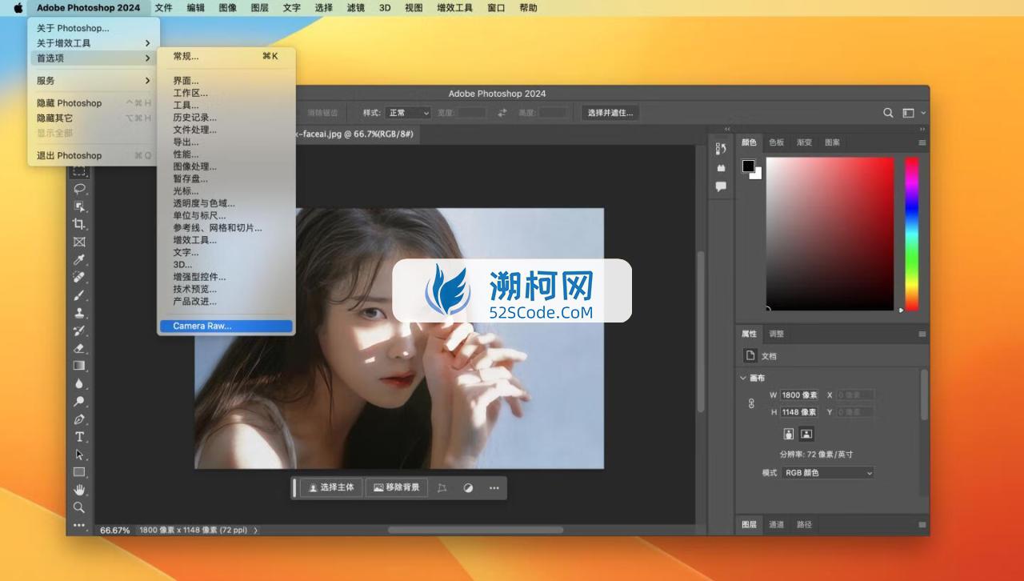Image resolution: width=1024 pixels, height=581 pixels.
Task: Switch to the 色板 tab
Action: (x=776, y=142)
